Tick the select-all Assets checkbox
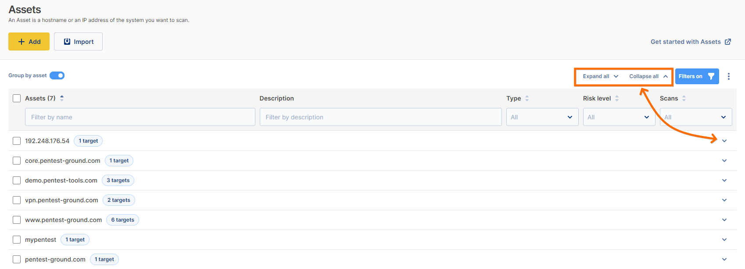 [17, 98]
